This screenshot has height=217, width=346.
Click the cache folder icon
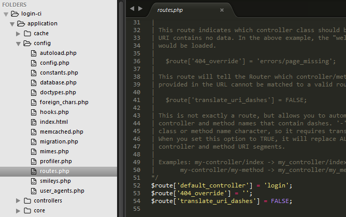tap(27, 33)
